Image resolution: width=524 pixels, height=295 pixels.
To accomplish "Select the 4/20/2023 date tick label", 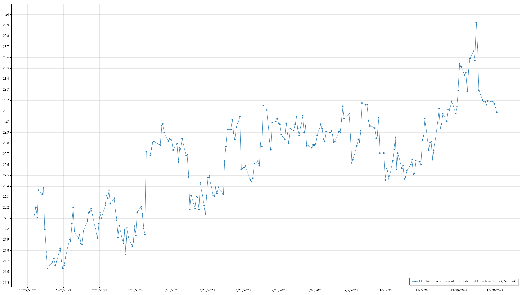I will pyautogui.click(x=171, y=290).
